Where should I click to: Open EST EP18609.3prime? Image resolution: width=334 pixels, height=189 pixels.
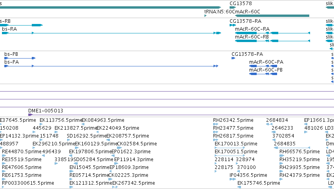coord(129,167)
